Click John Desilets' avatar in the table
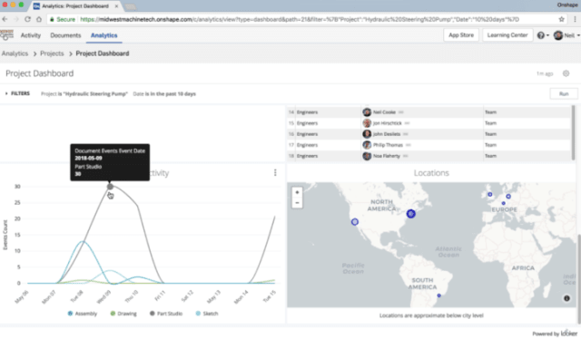The image size is (581, 339). coord(367,134)
